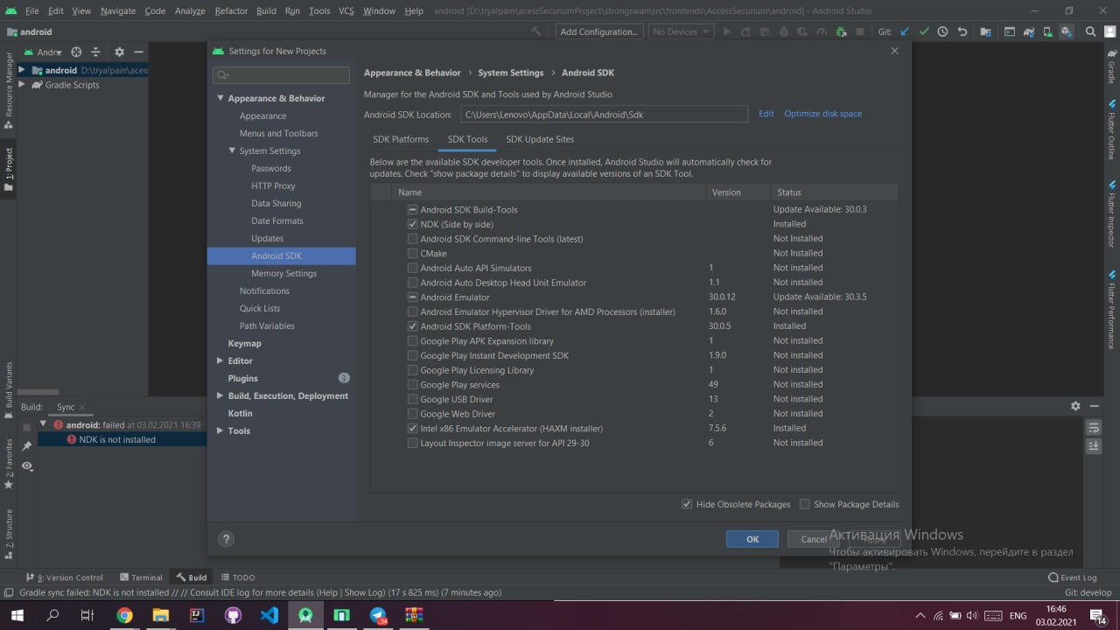Screen dimensions: 1120x630
Task: Expand Gradle Scripts in Project panel
Action: 22,85
